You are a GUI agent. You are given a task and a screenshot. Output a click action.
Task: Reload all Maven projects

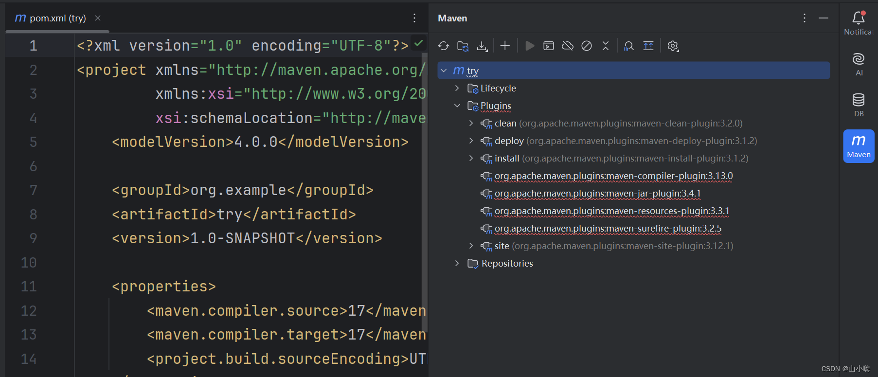(x=443, y=46)
